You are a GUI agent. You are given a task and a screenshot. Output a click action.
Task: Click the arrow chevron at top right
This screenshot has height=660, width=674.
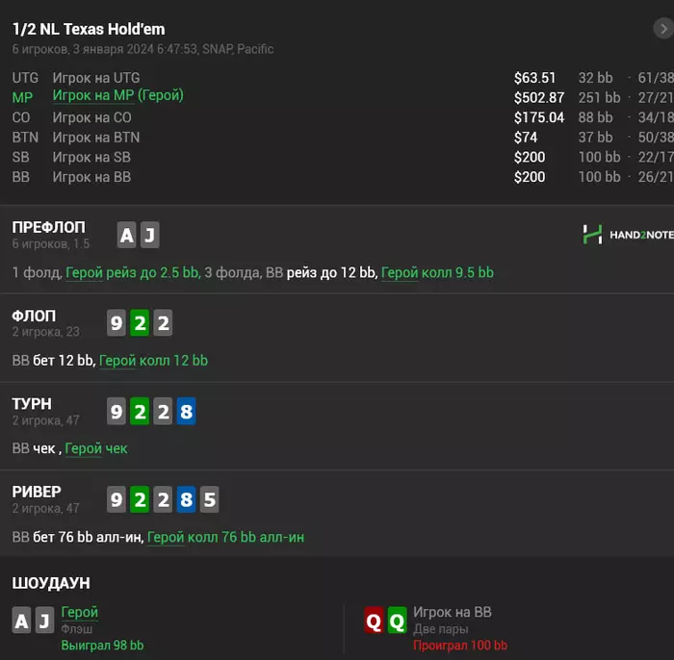[x=661, y=30]
